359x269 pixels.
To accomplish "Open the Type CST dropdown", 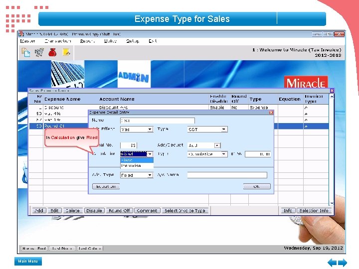I will 207,129.
